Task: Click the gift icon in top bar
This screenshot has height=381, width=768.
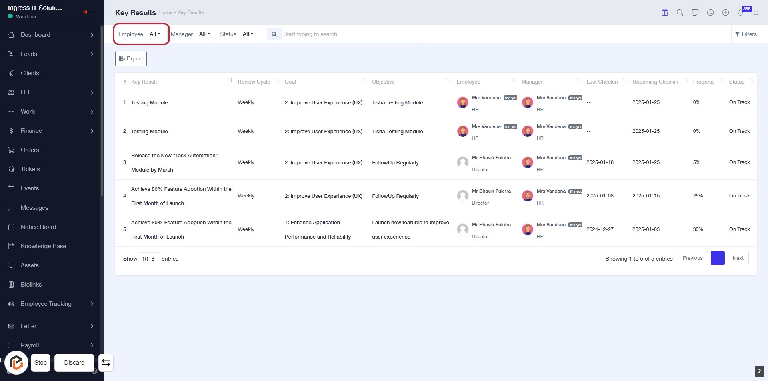Action: (665, 12)
